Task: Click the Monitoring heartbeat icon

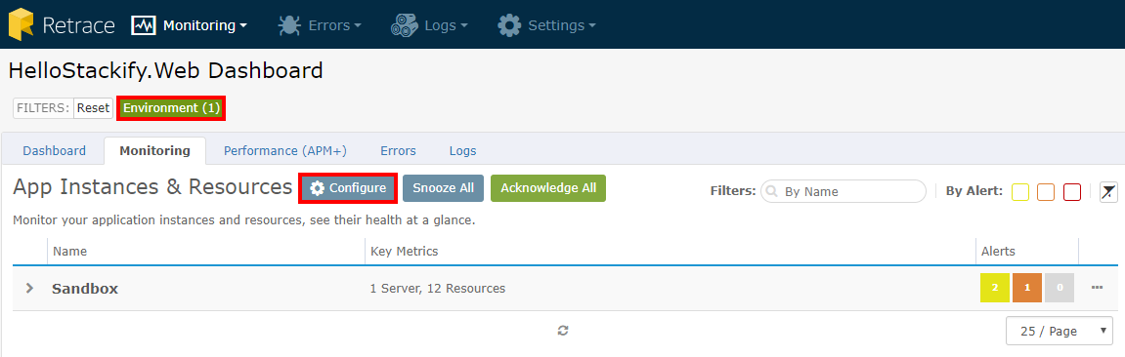Action: [x=144, y=25]
